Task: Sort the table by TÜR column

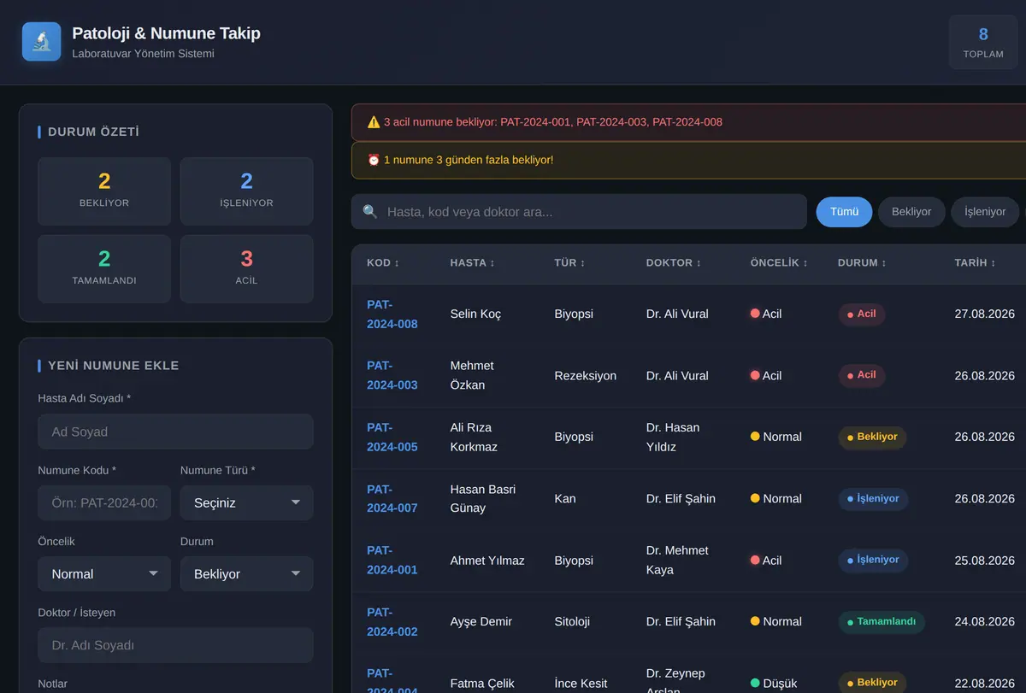Action: tap(569, 263)
